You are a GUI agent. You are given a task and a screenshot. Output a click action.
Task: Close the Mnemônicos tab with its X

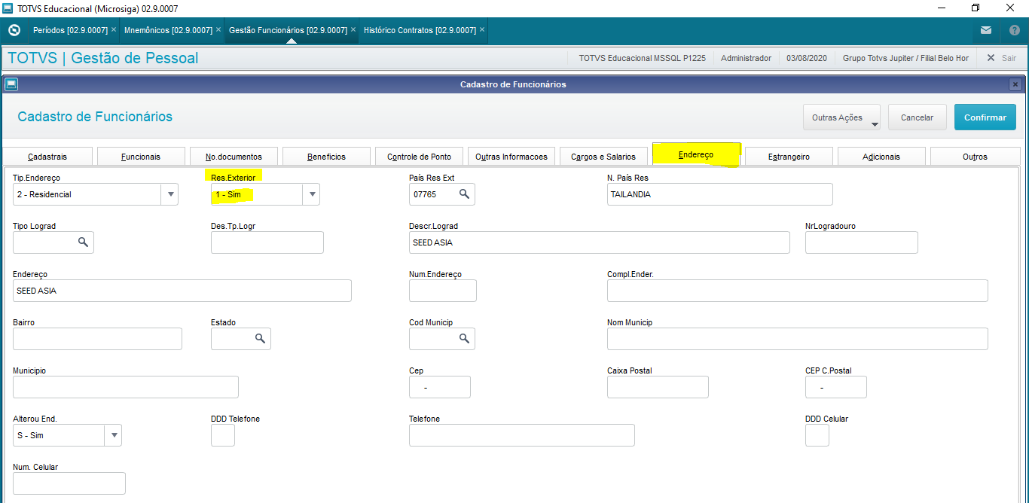click(218, 30)
